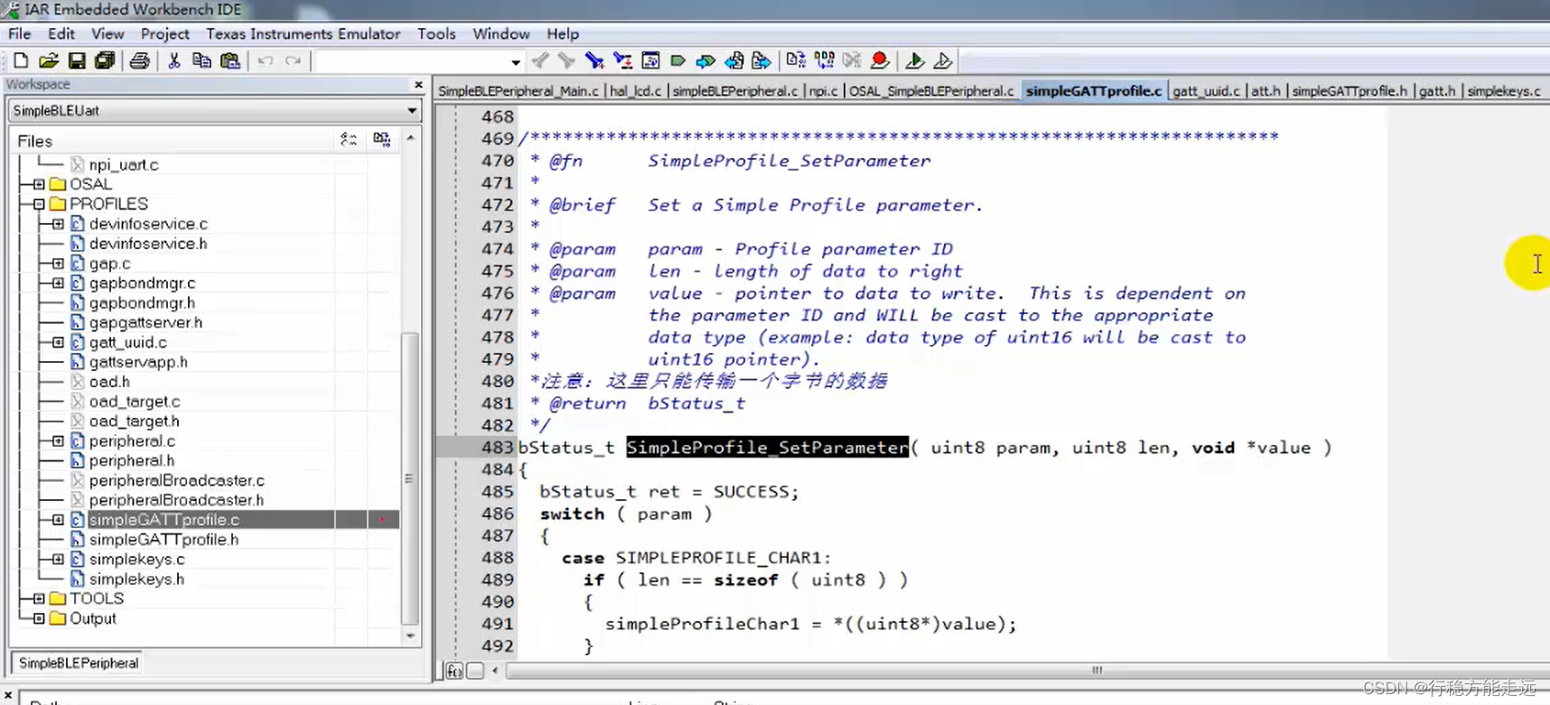Open the quick search combo box dropdown

516,61
